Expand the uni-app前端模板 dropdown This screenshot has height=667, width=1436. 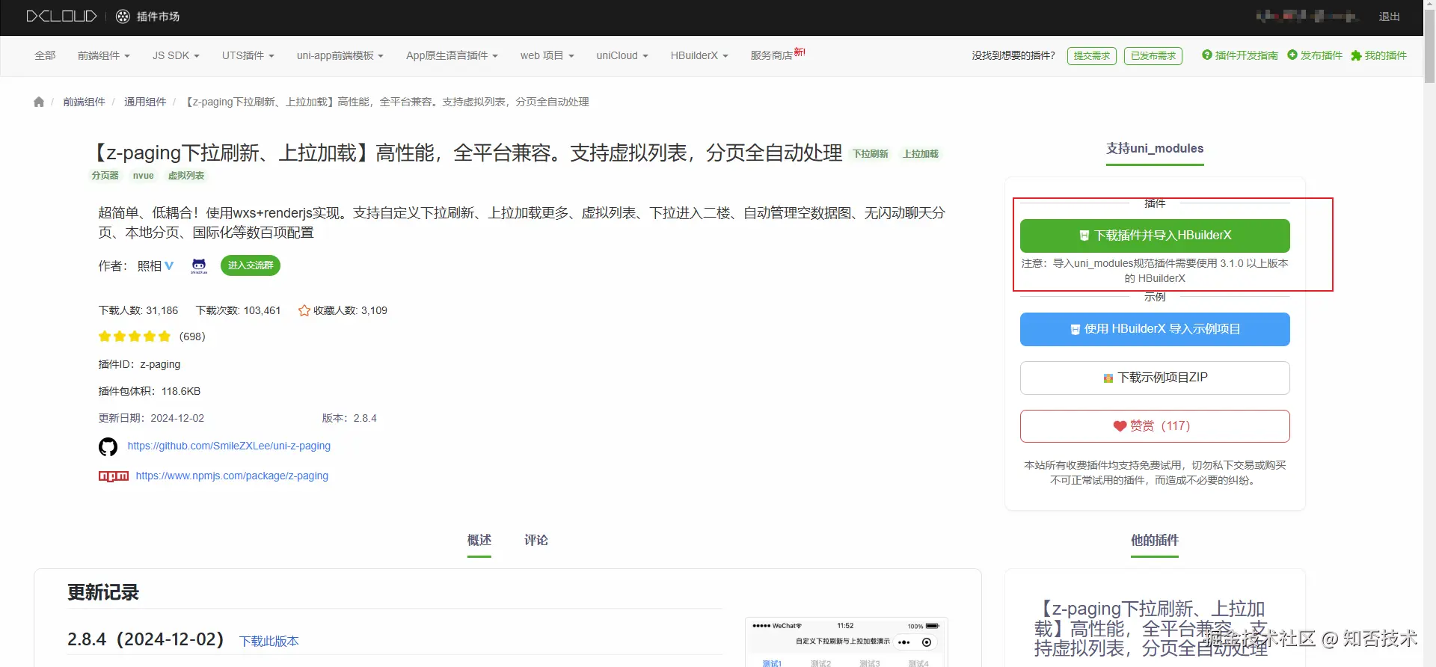(340, 55)
